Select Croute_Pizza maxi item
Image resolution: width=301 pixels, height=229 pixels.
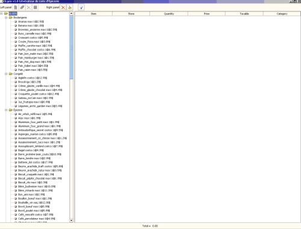click(34, 42)
